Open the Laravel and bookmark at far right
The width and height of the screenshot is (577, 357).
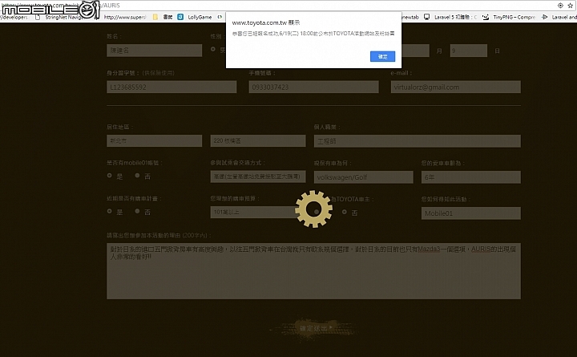click(559, 17)
